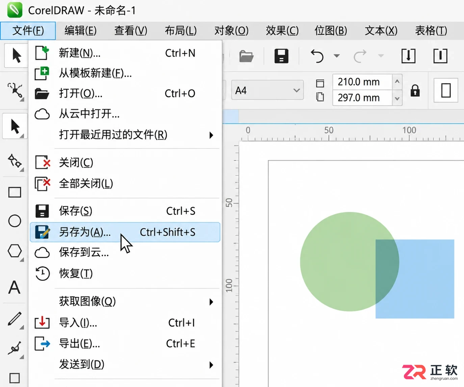Viewport: 464px width, 387px height.
Task: Expand the Redo history dropdown arrow
Action: [381, 56]
